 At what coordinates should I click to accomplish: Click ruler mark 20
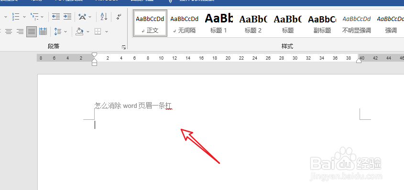coord(228,58)
